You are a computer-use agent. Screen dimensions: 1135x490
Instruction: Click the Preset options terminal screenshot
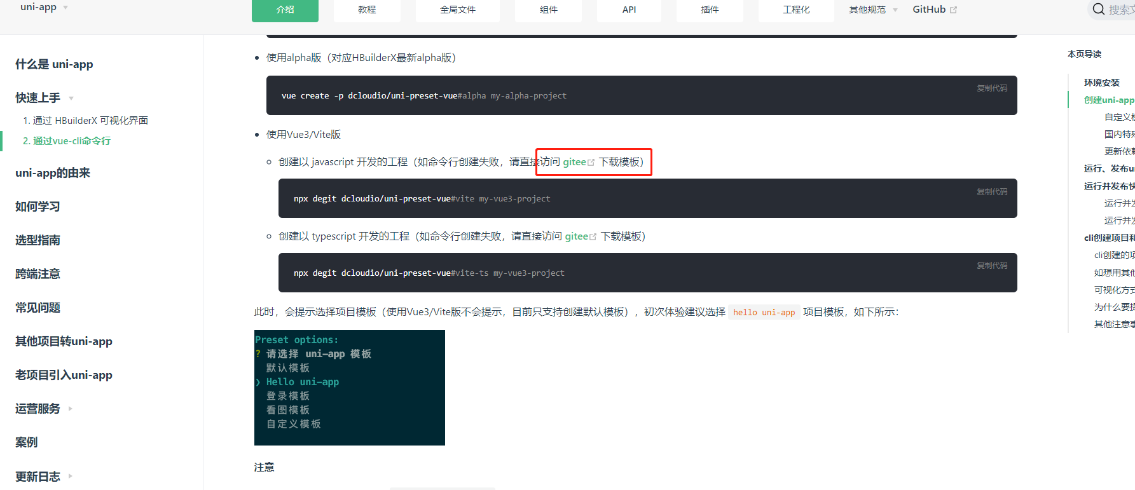350,388
